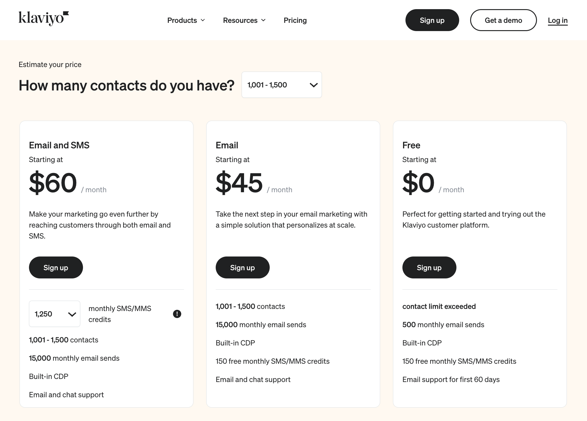Click the chevron on the SMS credits selector

(72, 314)
